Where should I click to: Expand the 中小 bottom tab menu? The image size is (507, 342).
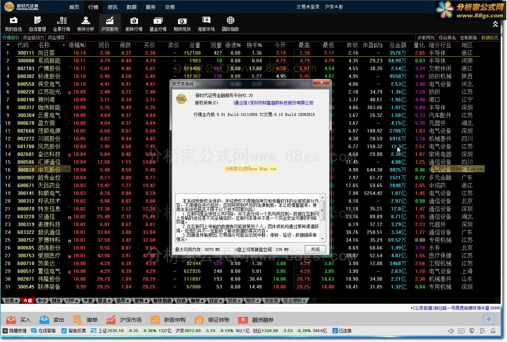point(43,301)
